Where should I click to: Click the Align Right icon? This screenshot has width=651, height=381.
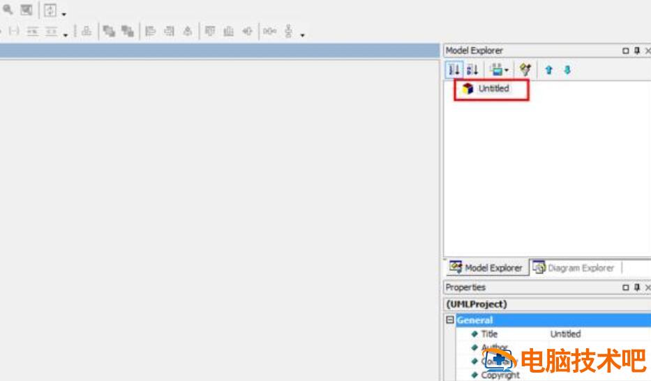pyautogui.click(x=169, y=31)
